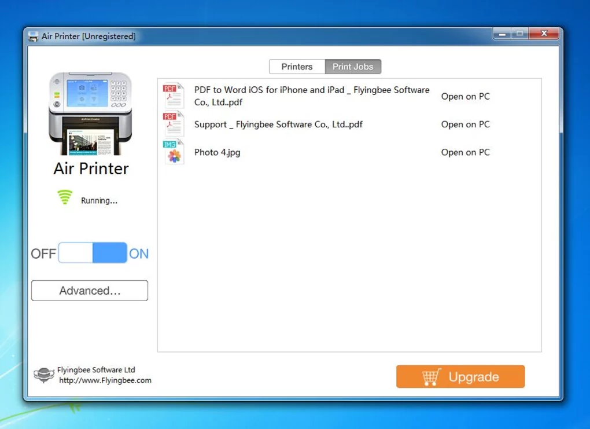Viewport: 590px width, 429px height.
Task: Open Support PDF print job on PC
Action: coord(465,124)
